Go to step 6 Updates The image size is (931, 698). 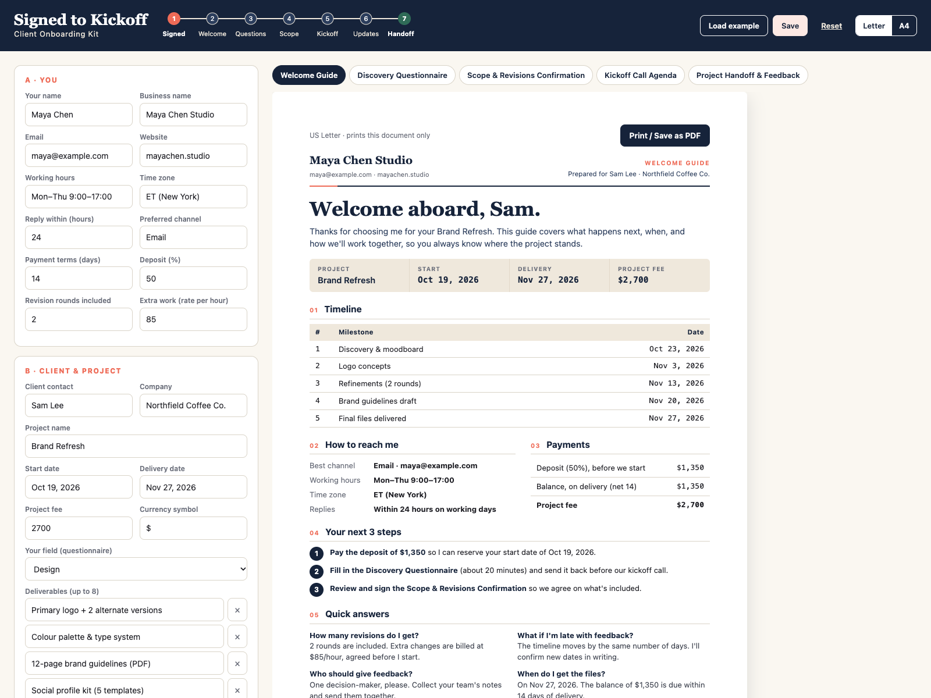coord(366,25)
